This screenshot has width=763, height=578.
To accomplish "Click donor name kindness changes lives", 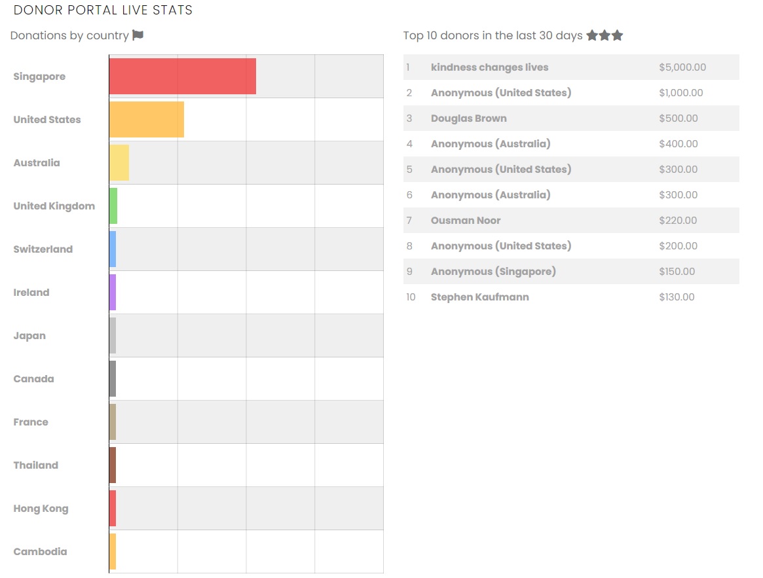I will tap(489, 67).
